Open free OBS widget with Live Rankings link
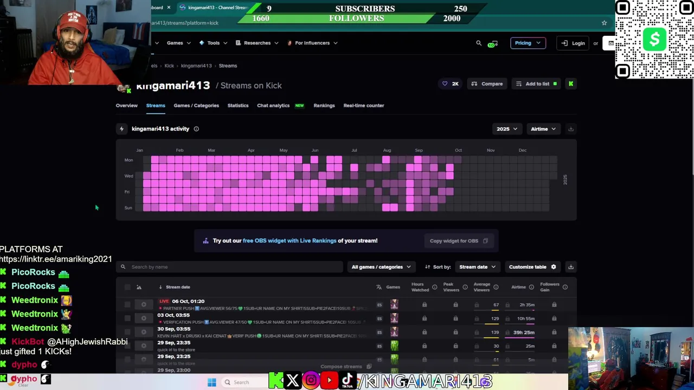The image size is (694, 390). click(x=290, y=240)
